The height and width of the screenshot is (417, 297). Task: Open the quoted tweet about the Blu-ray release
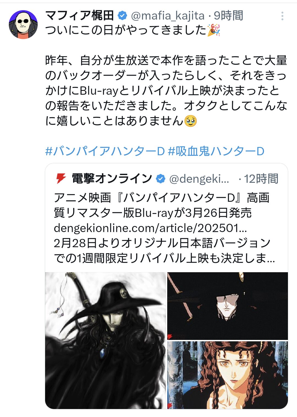[x=166, y=286]
